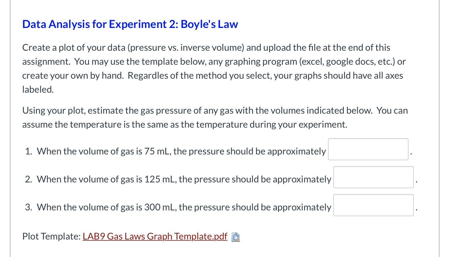This screenshot has width=471, height=257.
Task: Click the paragraph starting 'Using your plot'
Action: pyautogui.click(x=215, y=117)
